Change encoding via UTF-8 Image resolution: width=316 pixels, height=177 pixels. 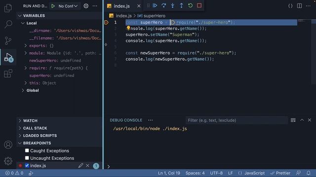click(216, 173)
